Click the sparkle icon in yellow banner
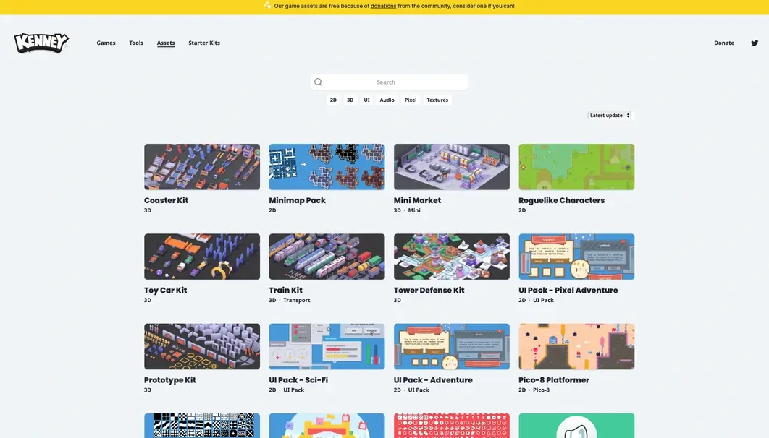769x438 pixels. tap(267, 6)
